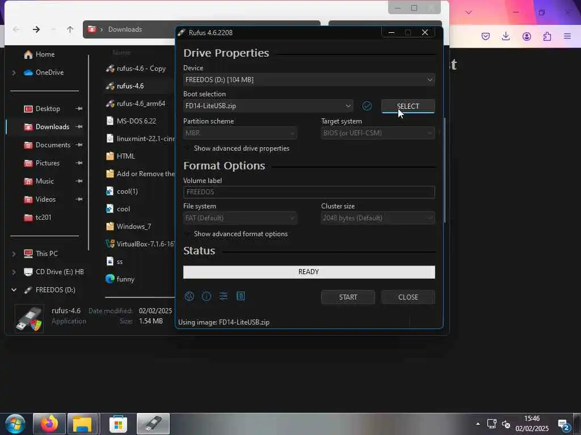Click CLOSE button in Rufus

click(408, 297)
